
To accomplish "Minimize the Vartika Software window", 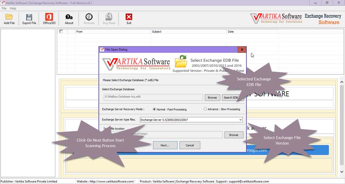I will point(316,3).
